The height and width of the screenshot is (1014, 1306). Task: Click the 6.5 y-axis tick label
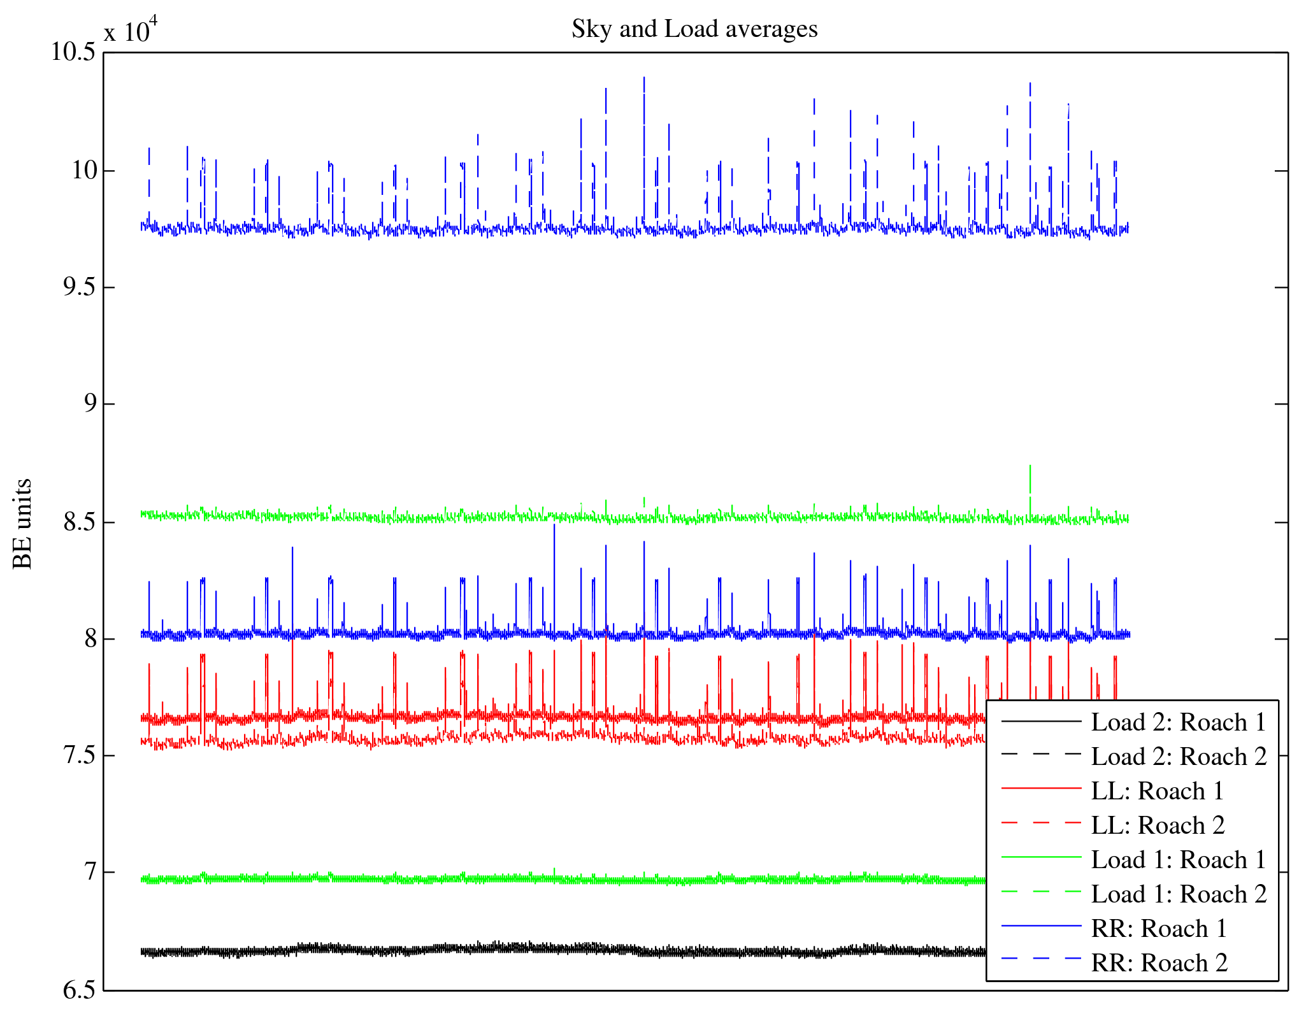point(79,990)
